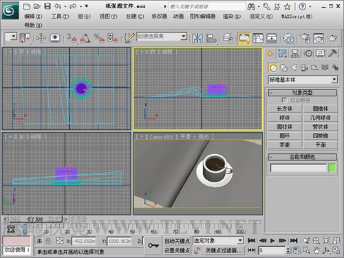The width and height of the screenshot is (344, 258).
Task: Select the Cameras category icon
Action: [x=304, y=67]
